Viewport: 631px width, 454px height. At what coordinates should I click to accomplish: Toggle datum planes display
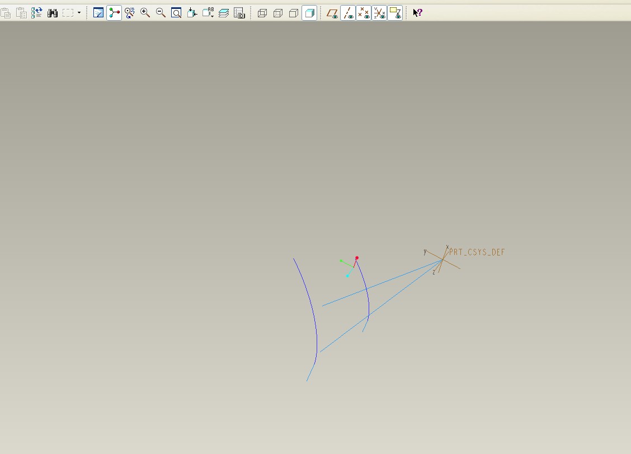click(332, 13)
